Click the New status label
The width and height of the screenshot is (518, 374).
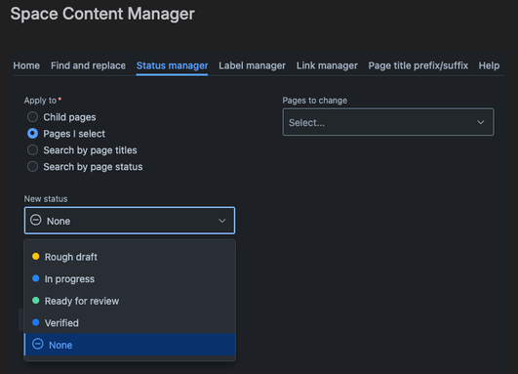coord(46,199)
